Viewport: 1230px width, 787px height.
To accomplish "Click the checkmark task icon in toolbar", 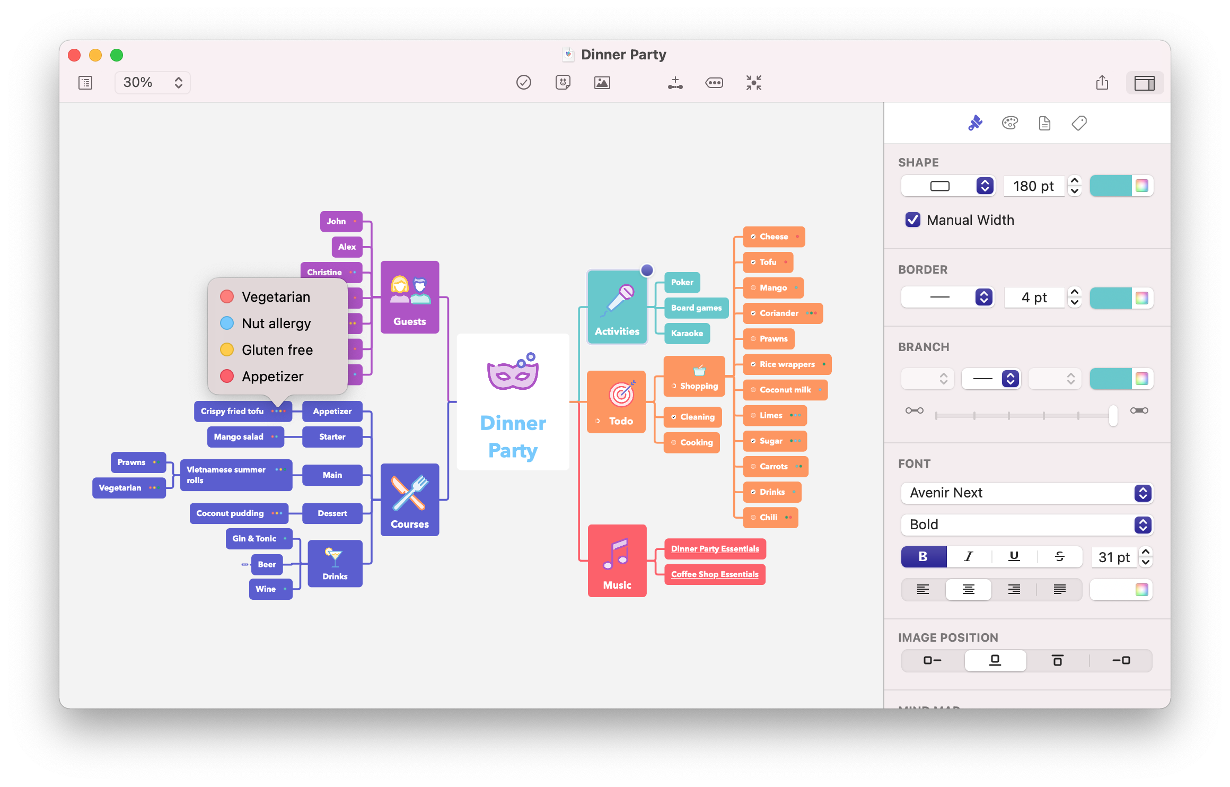I will pos(524,82).
